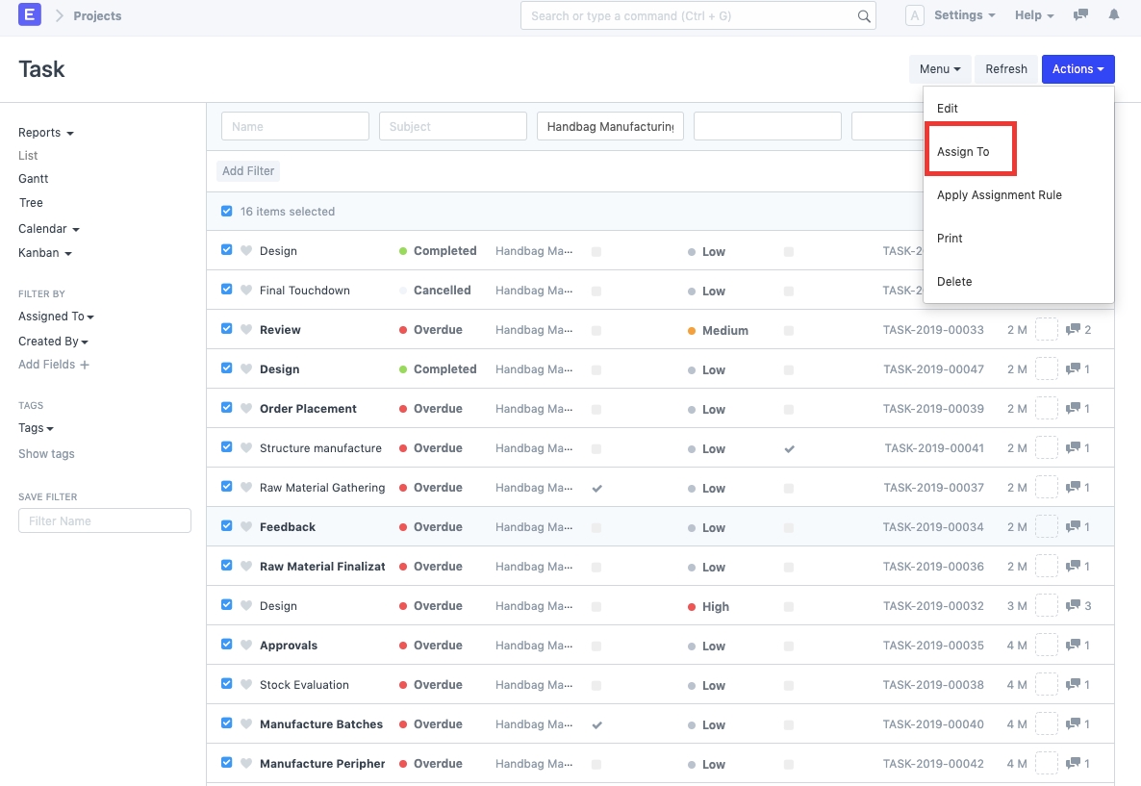This screenshot has width=1141, height=786.
Task: Uncheck the Final Touchdown task checkbox
Action: [x=227, y=290]
